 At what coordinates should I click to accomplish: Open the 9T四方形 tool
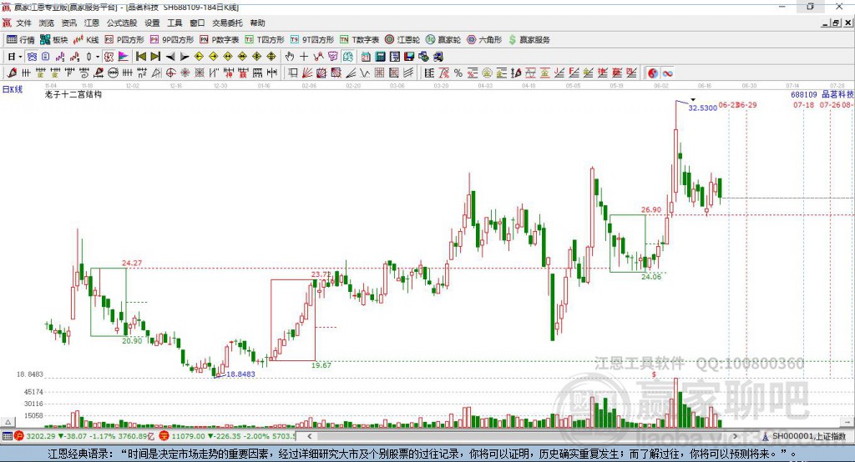click(x=312, y=40)
